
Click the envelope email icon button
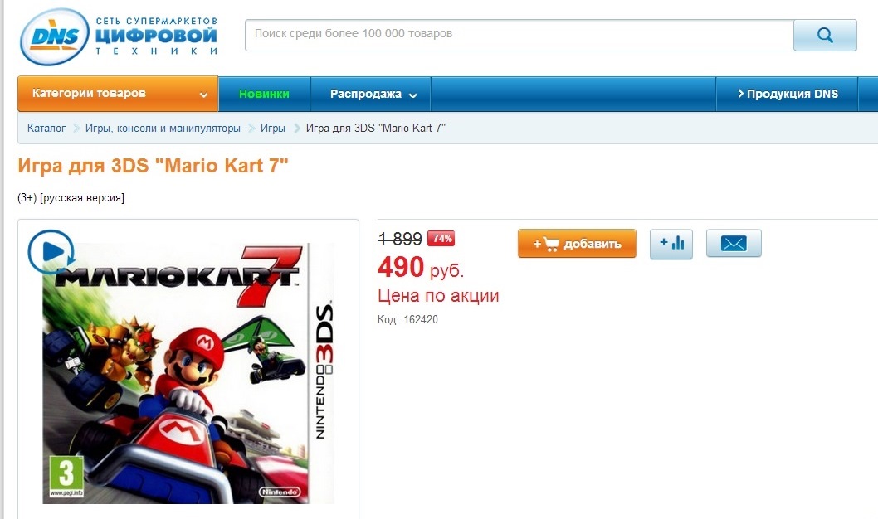pos(734,243)
